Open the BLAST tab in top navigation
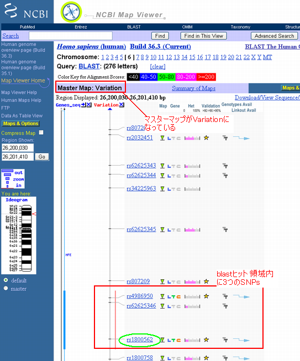The width and height of the screenshot is (300, 361). point(134,27)
